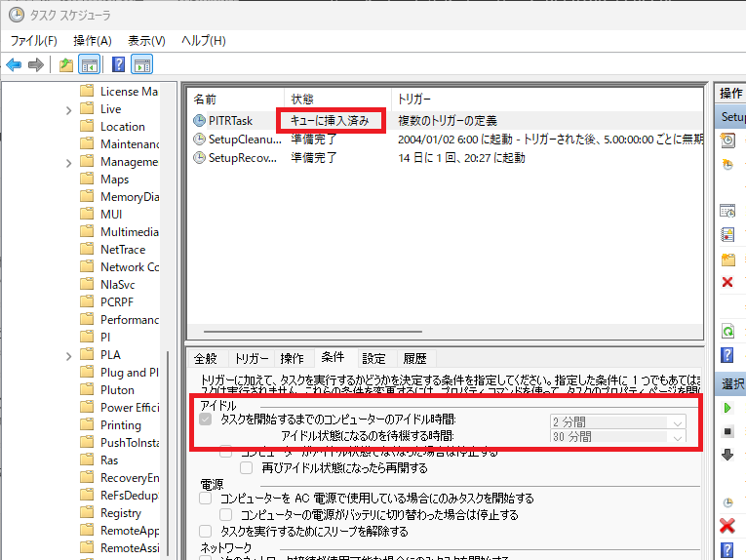Viewport: 746px width, 560px height.
Task: Select the PITRTask row
Action: point(445,121)
